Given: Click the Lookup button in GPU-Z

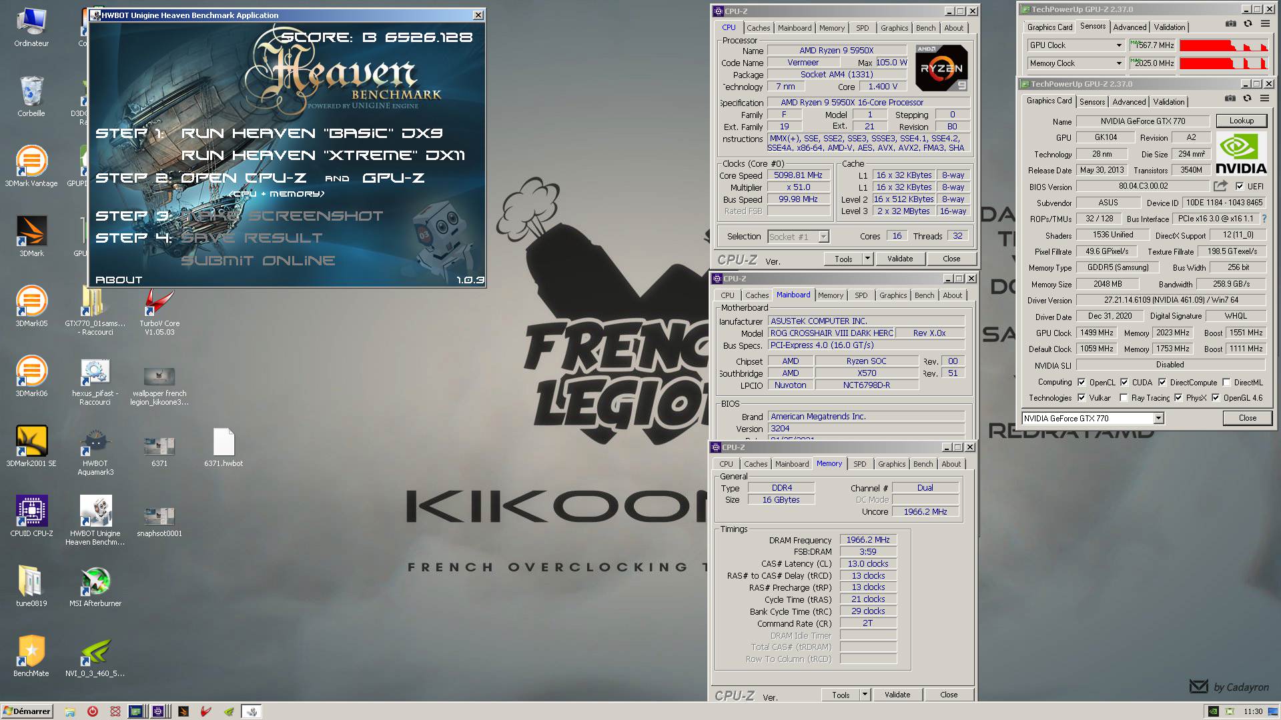Looking at the screenshot, I should click(1242, 121).
